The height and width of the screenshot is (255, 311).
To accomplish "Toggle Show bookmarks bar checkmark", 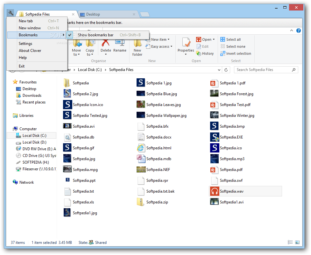I will click(70, 35).
